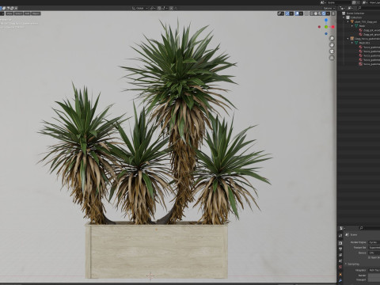
Task: Open the Integrator dropdown
Action: click(x=374, y=270)
